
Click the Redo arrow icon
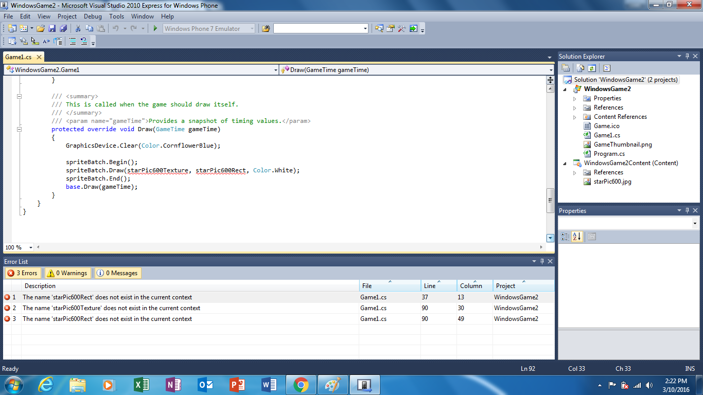134,29
